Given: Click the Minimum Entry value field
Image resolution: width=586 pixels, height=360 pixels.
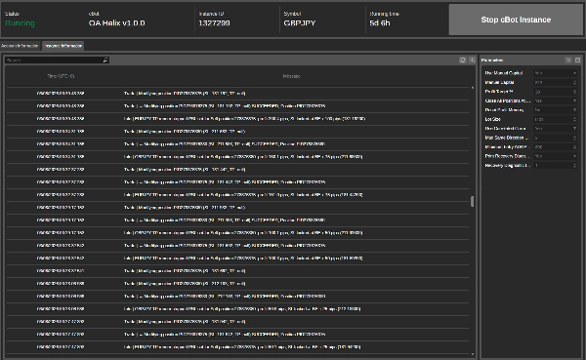Looking at the screenshot, I should 553,147.
